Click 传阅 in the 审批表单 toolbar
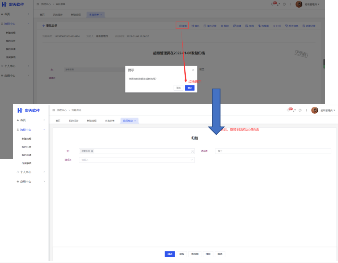The height and width of the screenshot is (263, 338). [249, 26]
